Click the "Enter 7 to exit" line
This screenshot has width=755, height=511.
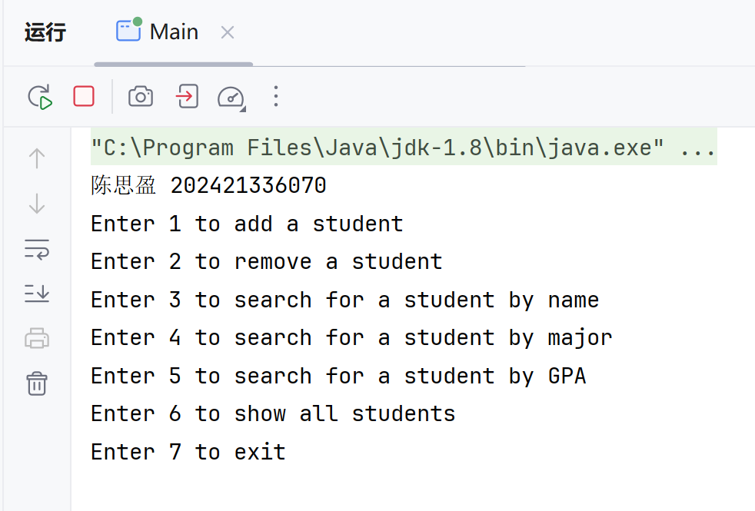coord(188,452)
